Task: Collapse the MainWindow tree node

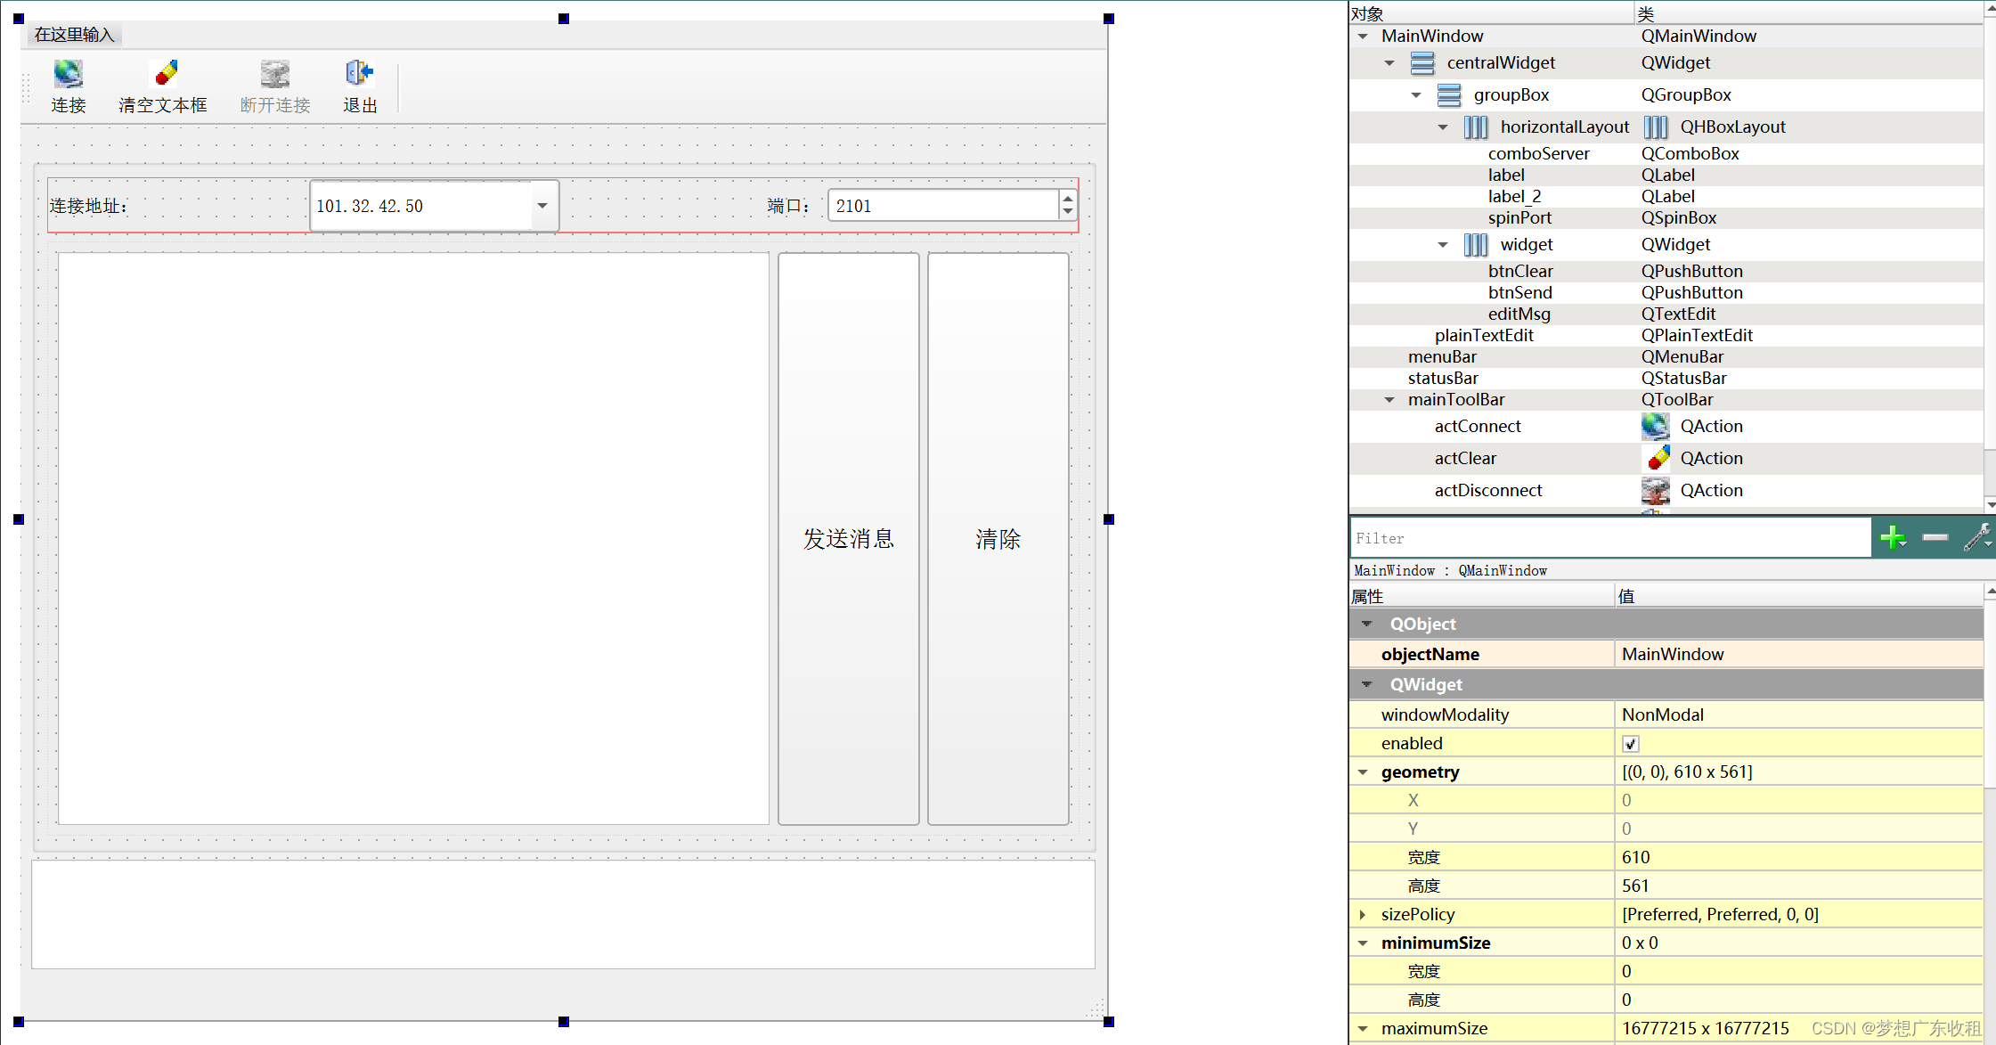Action: pos(1363,37)
